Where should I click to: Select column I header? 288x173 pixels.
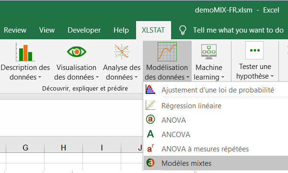[x=102, y=148]
